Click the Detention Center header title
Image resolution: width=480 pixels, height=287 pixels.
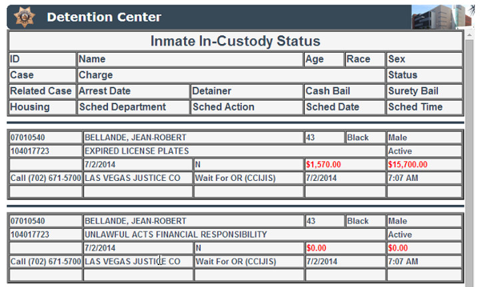tap(104, 17)
